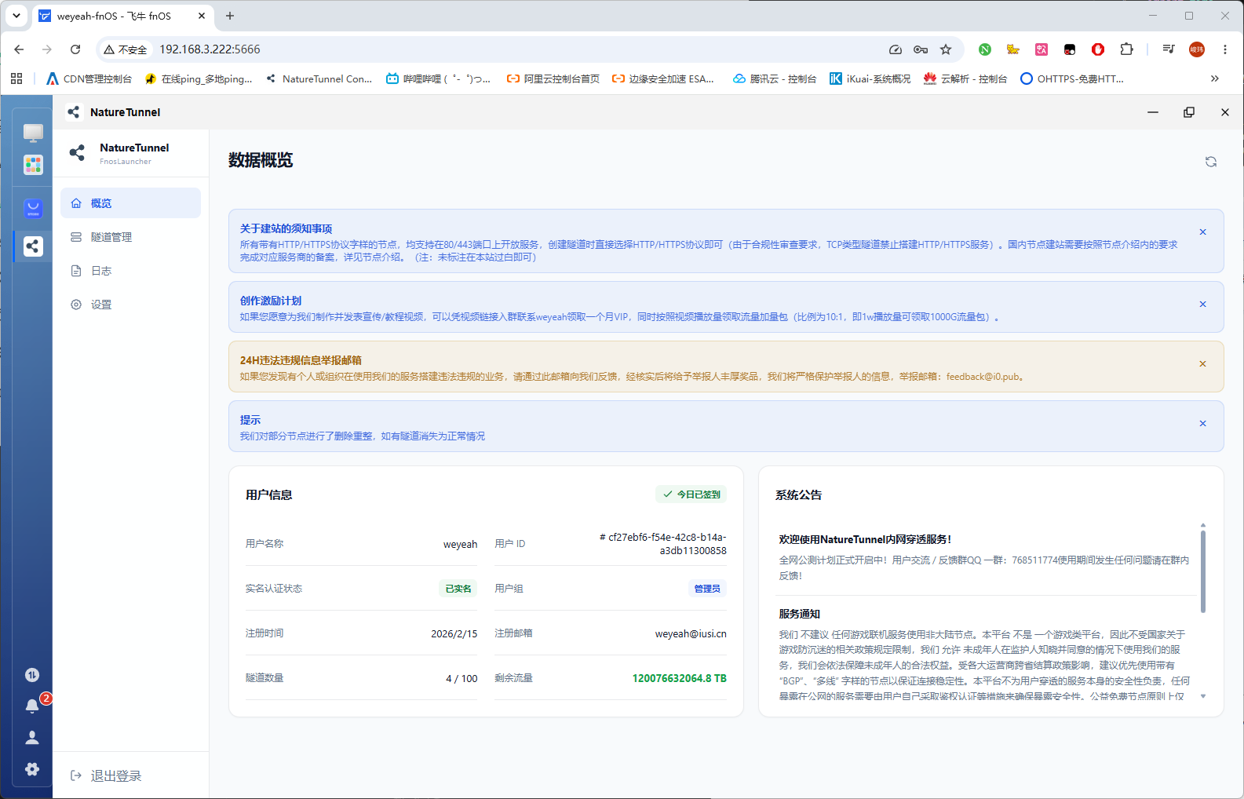Open the 阿里云控制台首页 bookmark

(x=553, y=78)
